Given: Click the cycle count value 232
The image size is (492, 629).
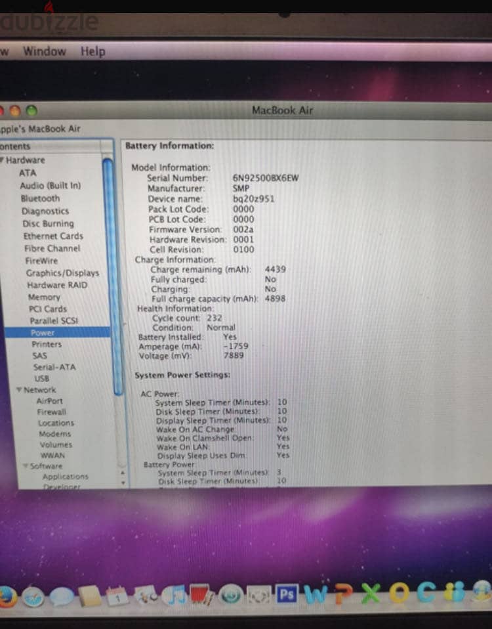Looking at the screenshot, I should tap(214, 318).
